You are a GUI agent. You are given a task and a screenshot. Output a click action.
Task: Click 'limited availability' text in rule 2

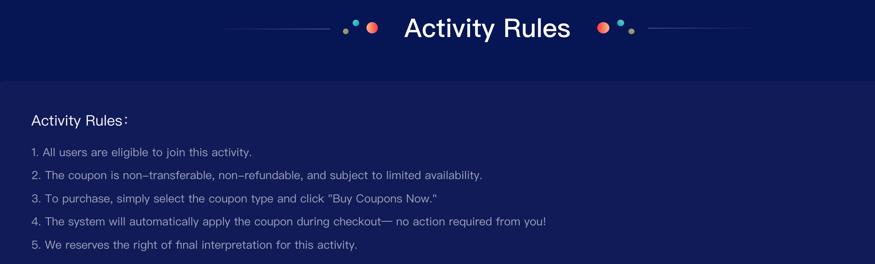click(x=434, y=175)
